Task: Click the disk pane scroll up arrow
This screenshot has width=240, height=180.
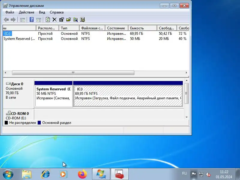Action: tap(187, 80)
